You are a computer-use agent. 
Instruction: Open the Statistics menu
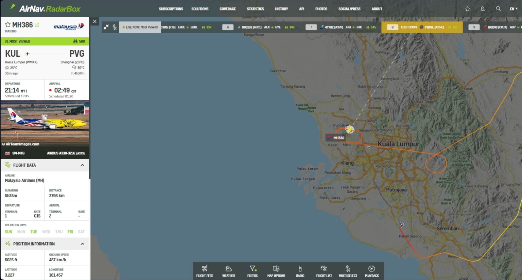pos(255,9)
